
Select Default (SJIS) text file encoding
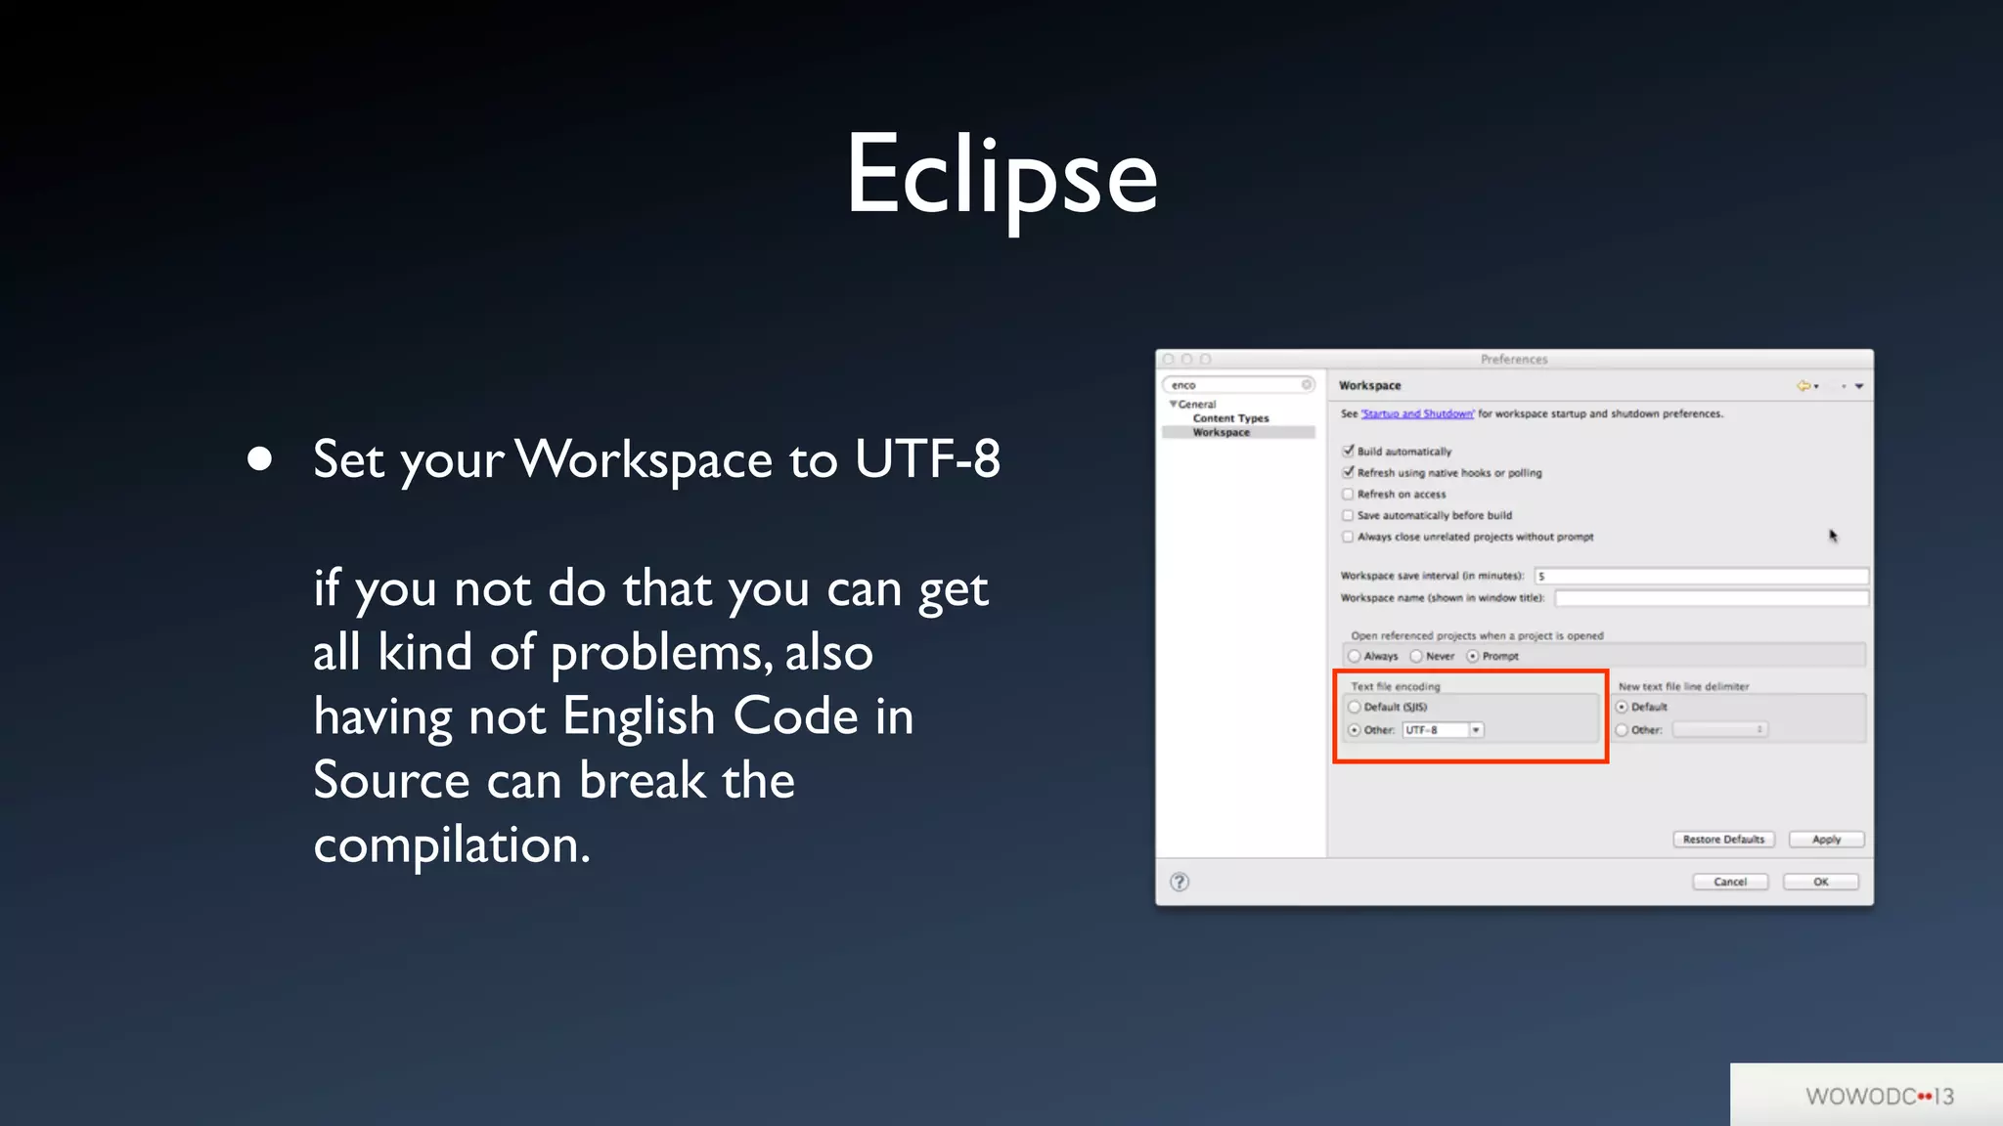click(x=1355, y=707)
